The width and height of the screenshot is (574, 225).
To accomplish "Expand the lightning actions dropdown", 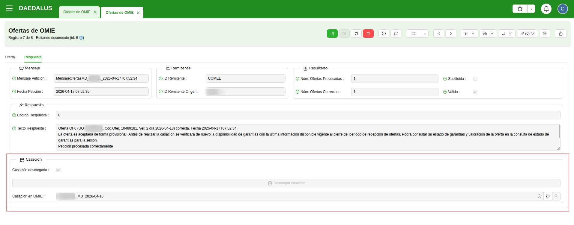I will [469, 34].
